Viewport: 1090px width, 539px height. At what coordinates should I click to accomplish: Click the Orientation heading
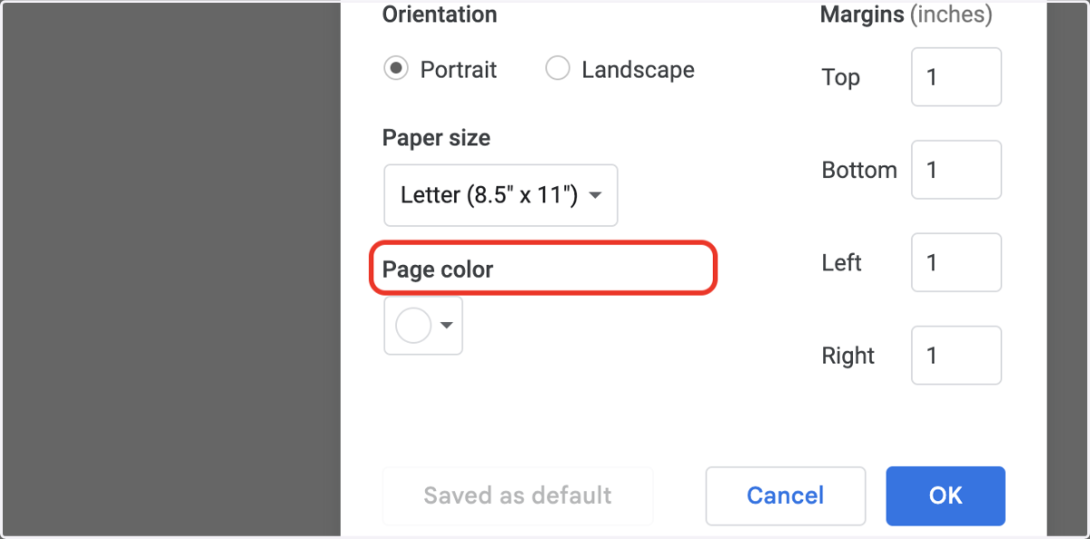tap(440, 15)
